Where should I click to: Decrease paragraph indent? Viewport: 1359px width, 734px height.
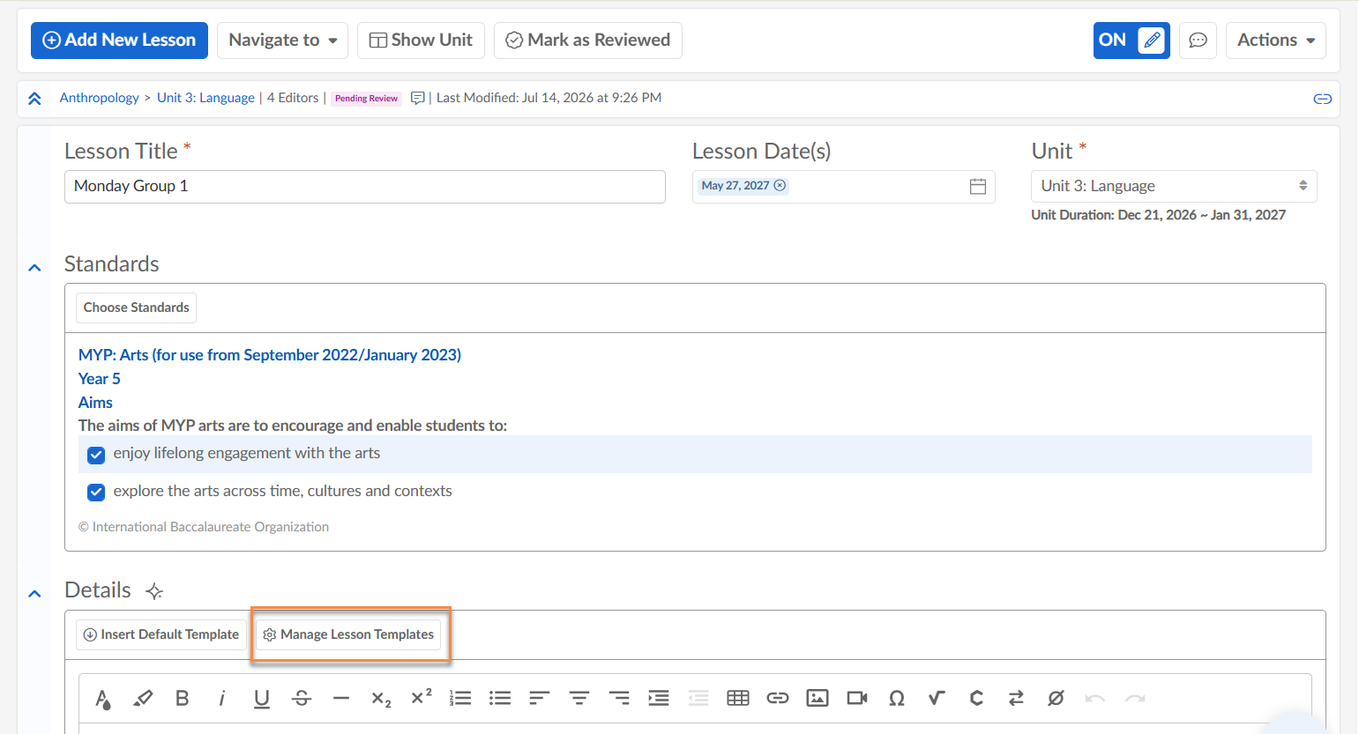pos(698,699)
